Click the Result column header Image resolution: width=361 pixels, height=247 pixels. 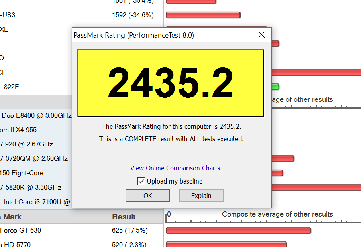pos(137,217)
